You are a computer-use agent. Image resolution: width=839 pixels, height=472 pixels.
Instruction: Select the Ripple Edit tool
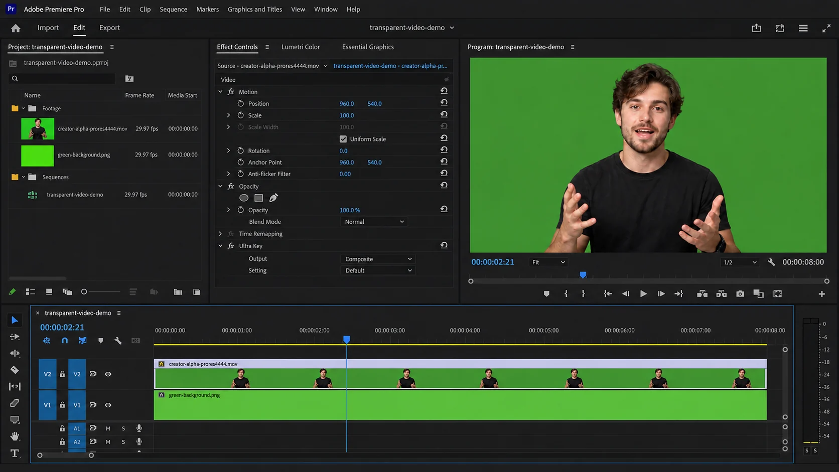15,353
